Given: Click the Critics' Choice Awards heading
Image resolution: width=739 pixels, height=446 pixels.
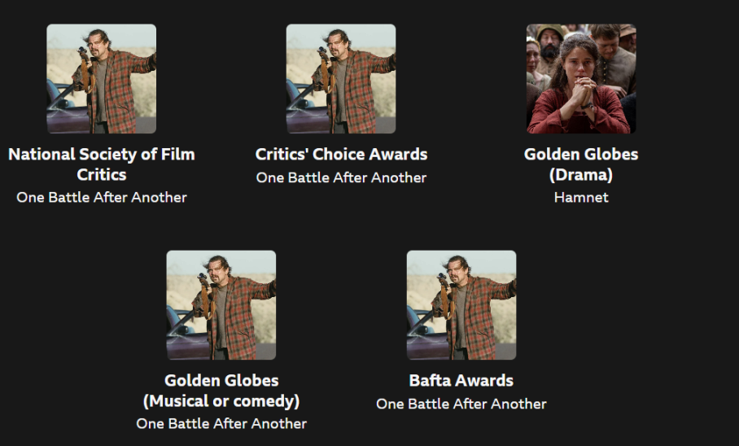Looking at the screenshot, I should [x=341, y=155].
